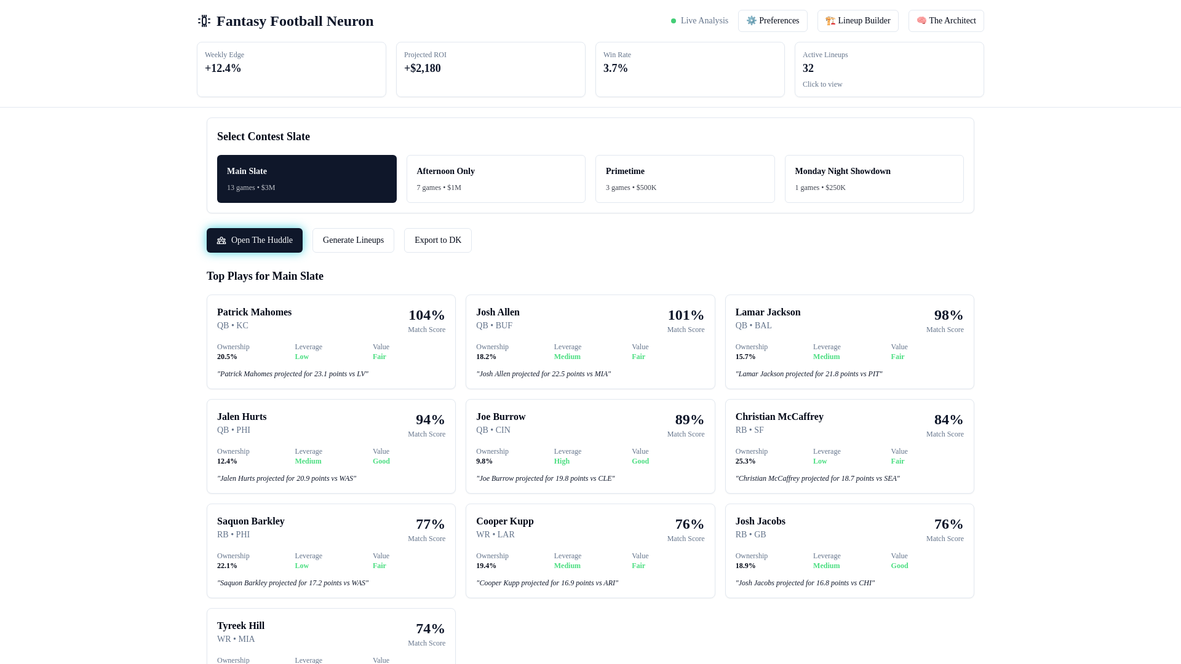The image size is (1181, 664).
Task: Open the Active Lineups stat card
Action: [889, 69]
